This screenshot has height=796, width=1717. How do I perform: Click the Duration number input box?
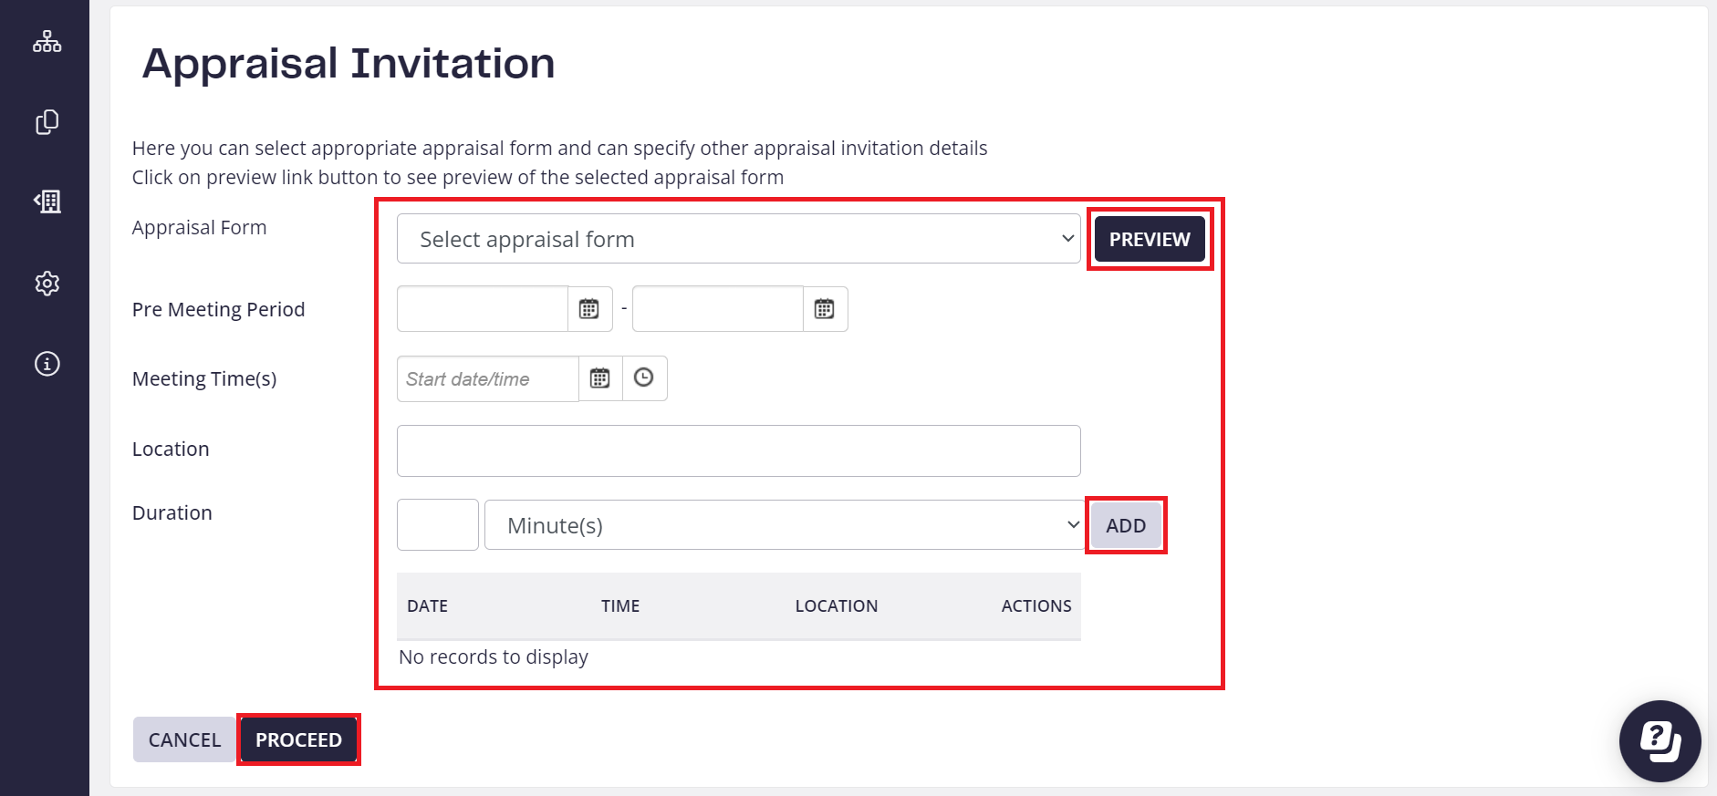pos(438,525)
